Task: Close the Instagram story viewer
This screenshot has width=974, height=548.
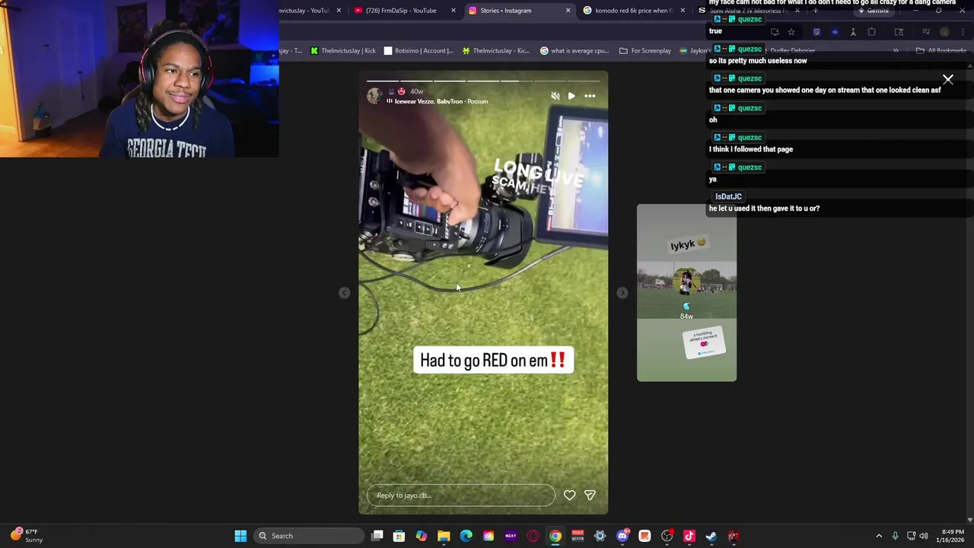Action: [948, 79]
